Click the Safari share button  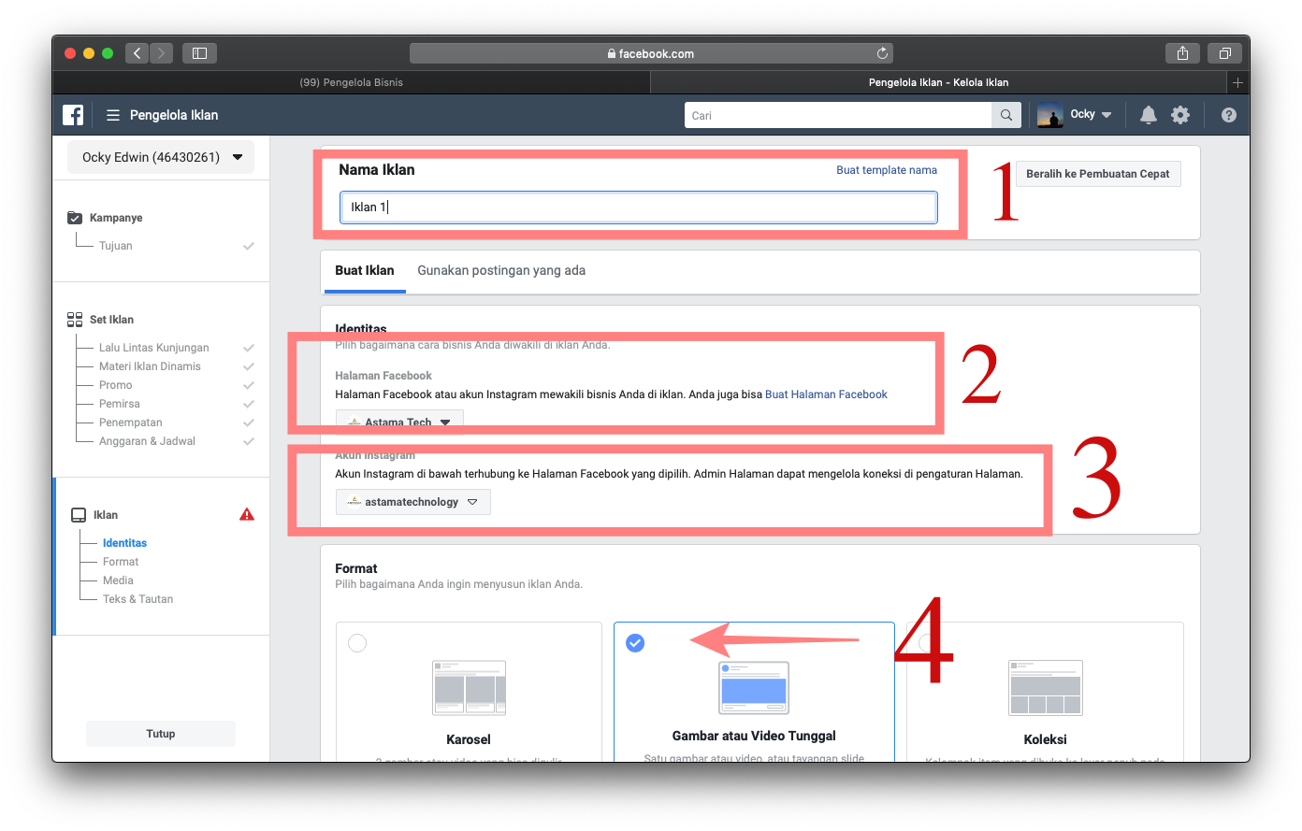pos(1182,53)
